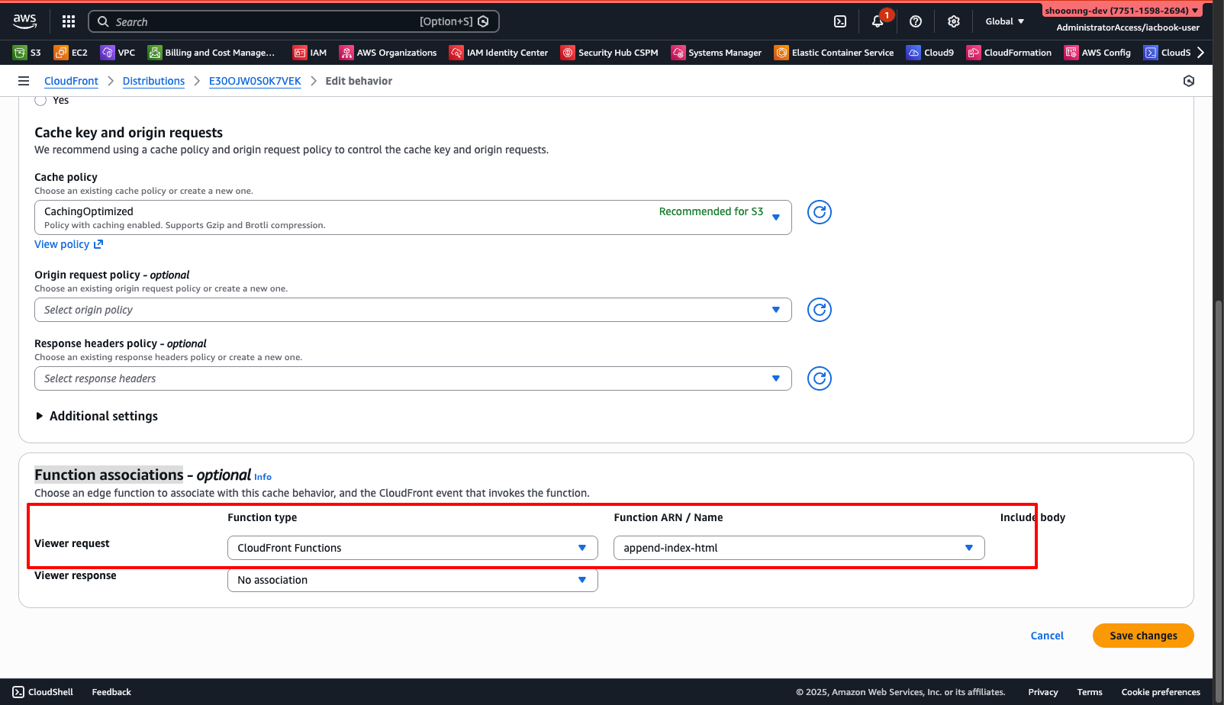Open the Select response headers dropdown
Image resolution: width=1224 pixels, height=705 pixels.
coord(413,378)
